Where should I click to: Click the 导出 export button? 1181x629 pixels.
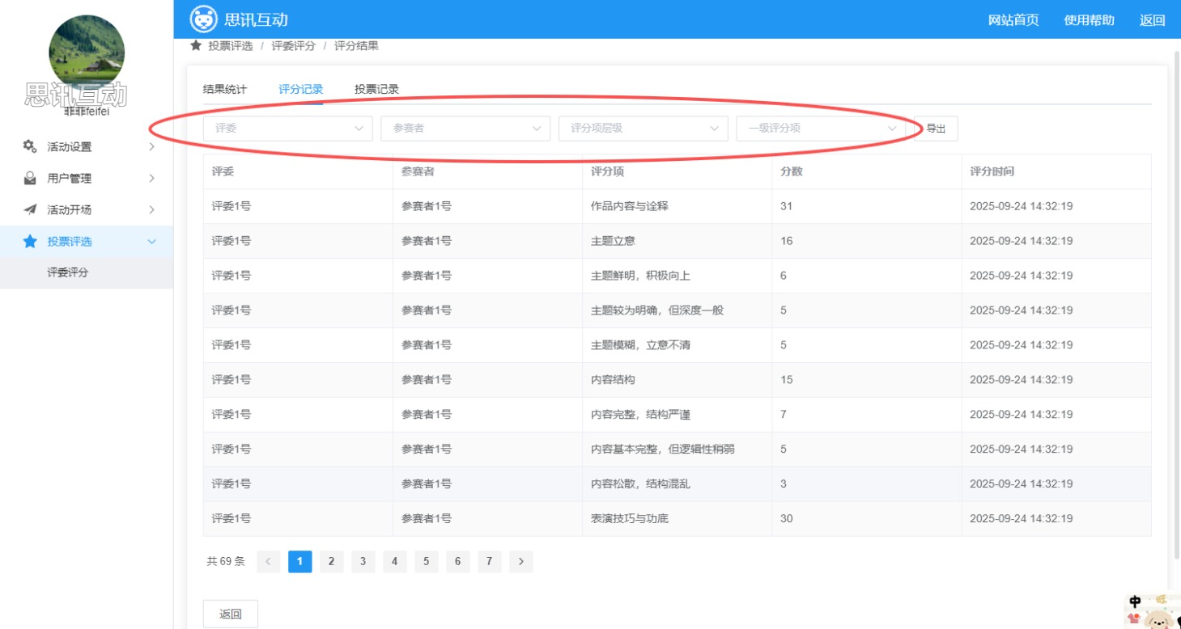click(936, 129)
